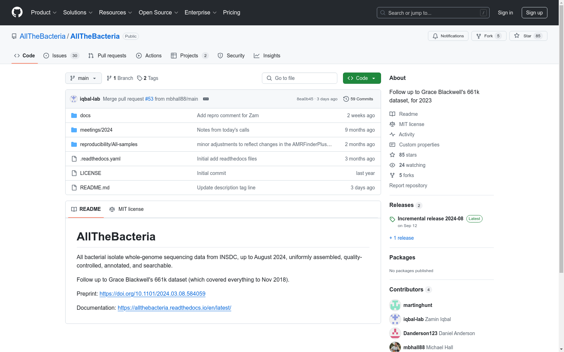564x352 pixels.
Task: Click the LICENSE file icon
Action: pyautogui.click(x=74, y=173)
